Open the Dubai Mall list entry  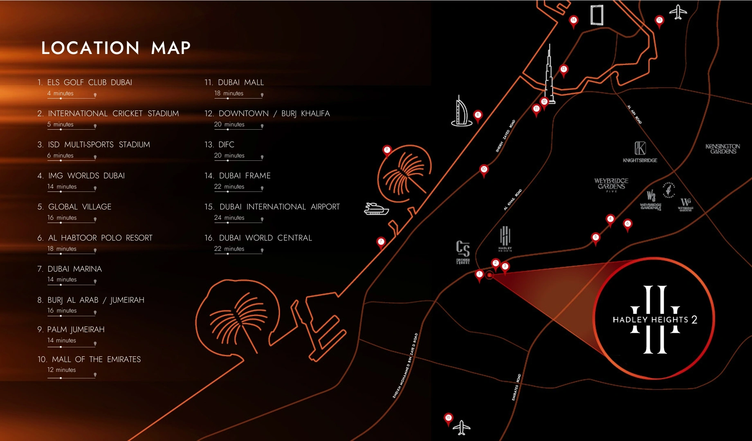[240, 83]
